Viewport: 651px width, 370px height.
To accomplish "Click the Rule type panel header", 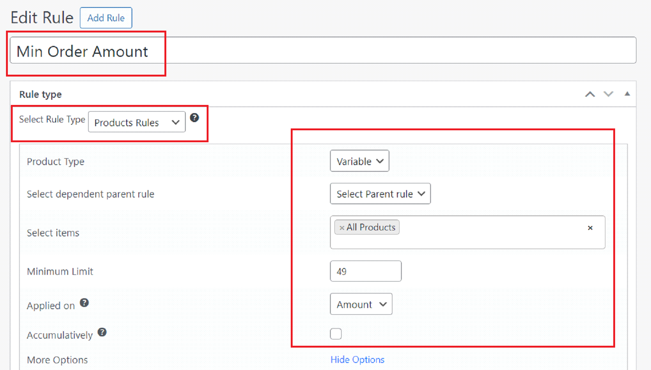I will [40, 94].
